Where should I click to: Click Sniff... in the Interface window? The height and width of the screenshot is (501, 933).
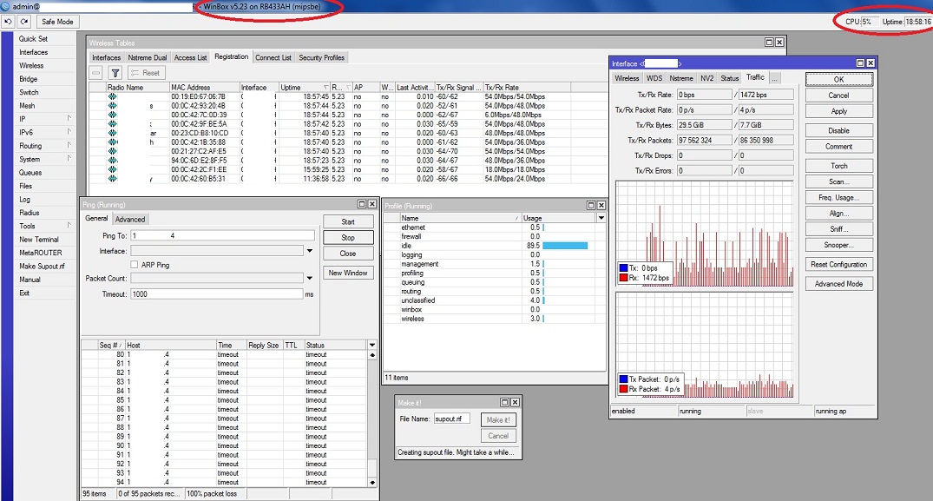pos(839,229)
